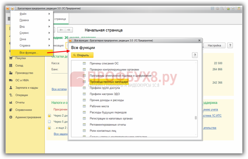
Task: Select Производственные календари in the list
Action: pos(109,82)
